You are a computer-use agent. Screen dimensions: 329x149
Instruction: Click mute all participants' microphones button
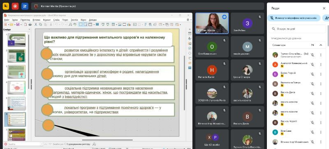pos(294,18)
